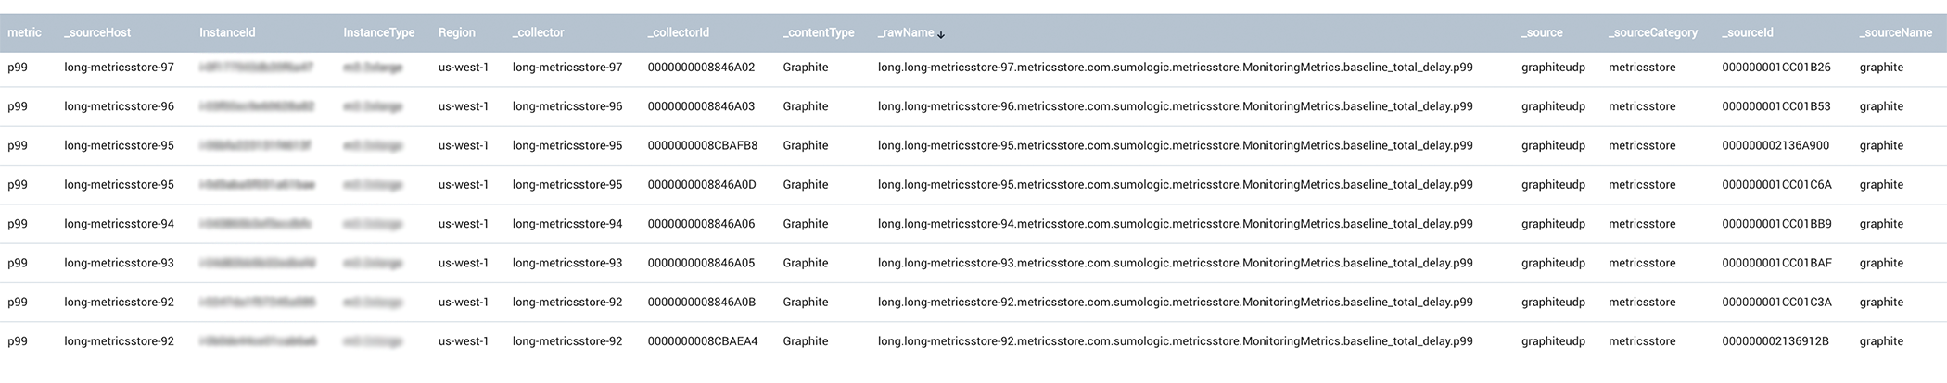Click the _sourceId column header

(x=1748, y=32)
